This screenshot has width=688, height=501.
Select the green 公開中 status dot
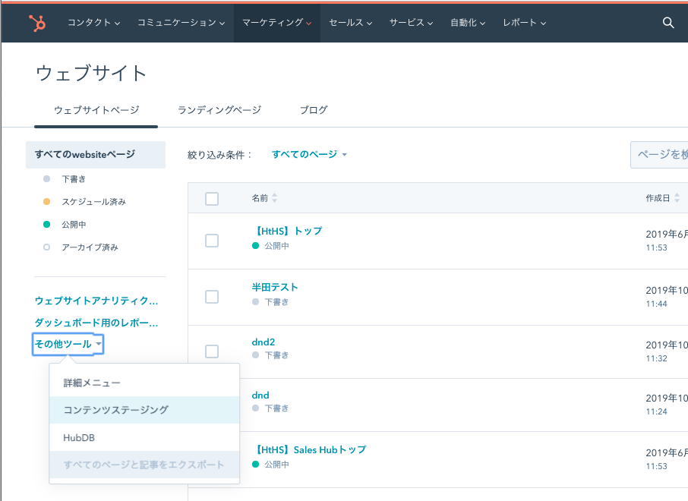(45, 224)
